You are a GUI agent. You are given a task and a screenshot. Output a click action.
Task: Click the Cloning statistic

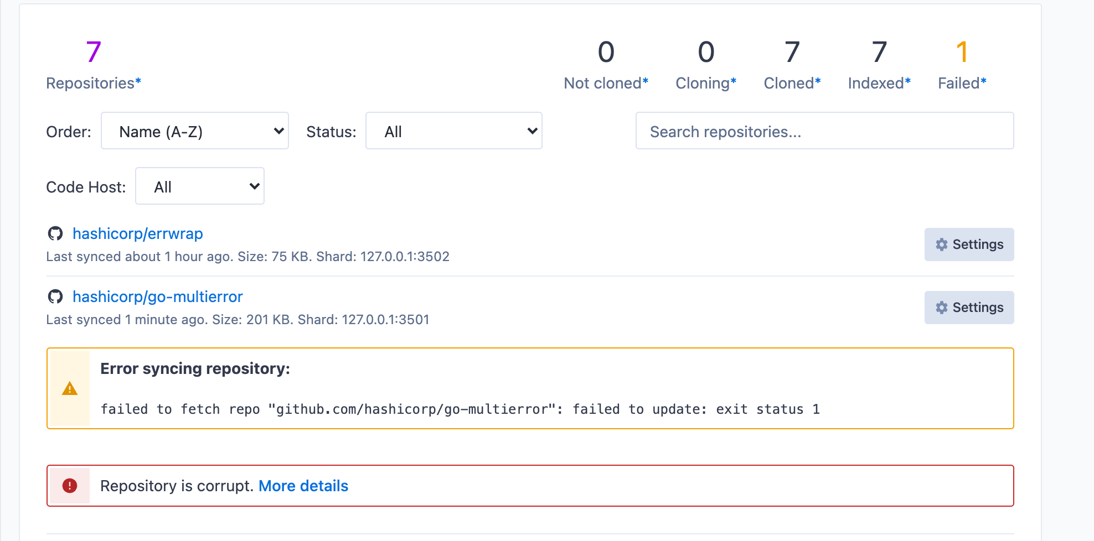pyautogui.click(x=706, y=64)
